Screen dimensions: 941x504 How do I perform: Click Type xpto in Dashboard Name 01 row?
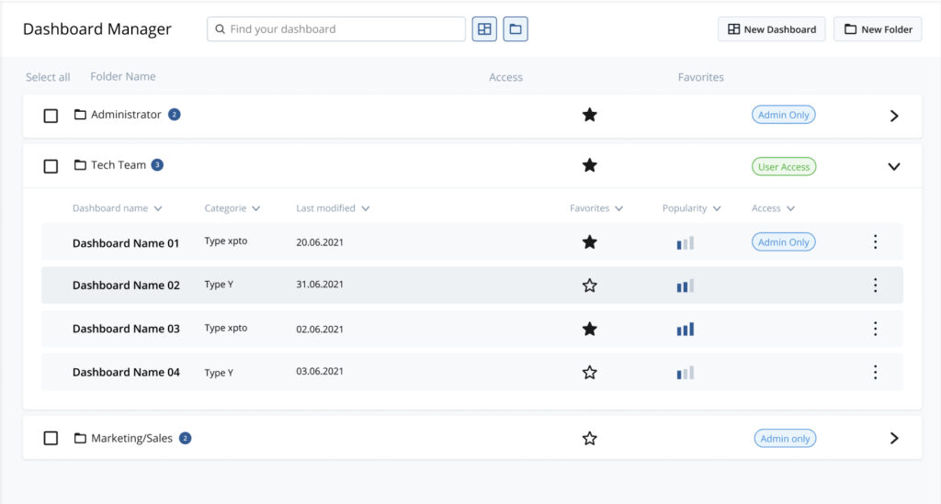coord(226,241)
